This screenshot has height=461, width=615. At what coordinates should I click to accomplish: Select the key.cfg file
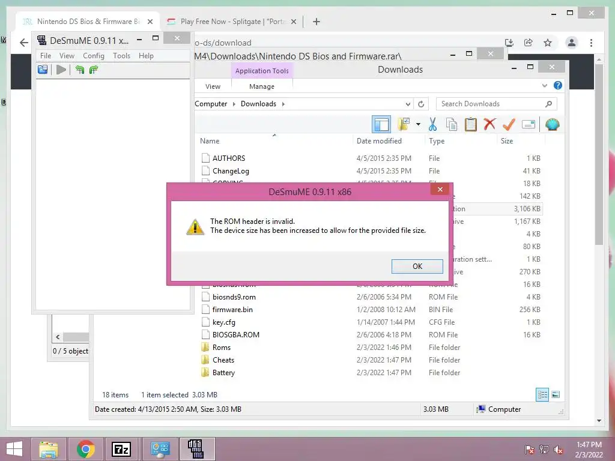[x=223, y=322]
